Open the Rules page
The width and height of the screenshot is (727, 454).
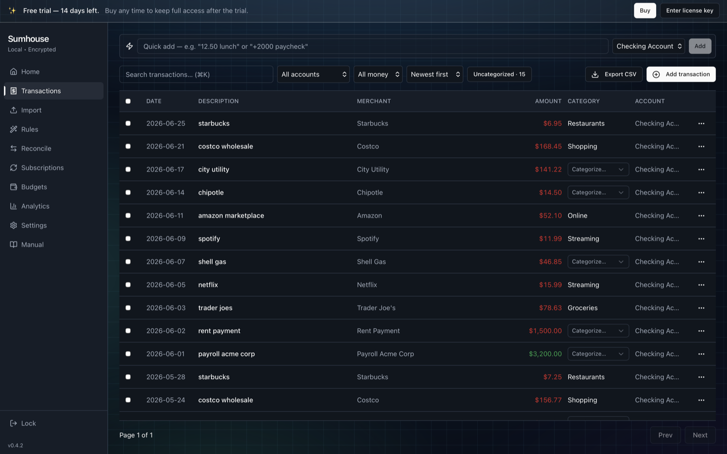[x=54, y=129]
